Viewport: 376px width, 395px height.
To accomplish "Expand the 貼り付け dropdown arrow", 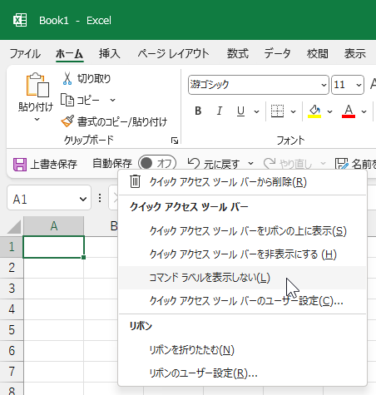I will (x=37, y=120).
